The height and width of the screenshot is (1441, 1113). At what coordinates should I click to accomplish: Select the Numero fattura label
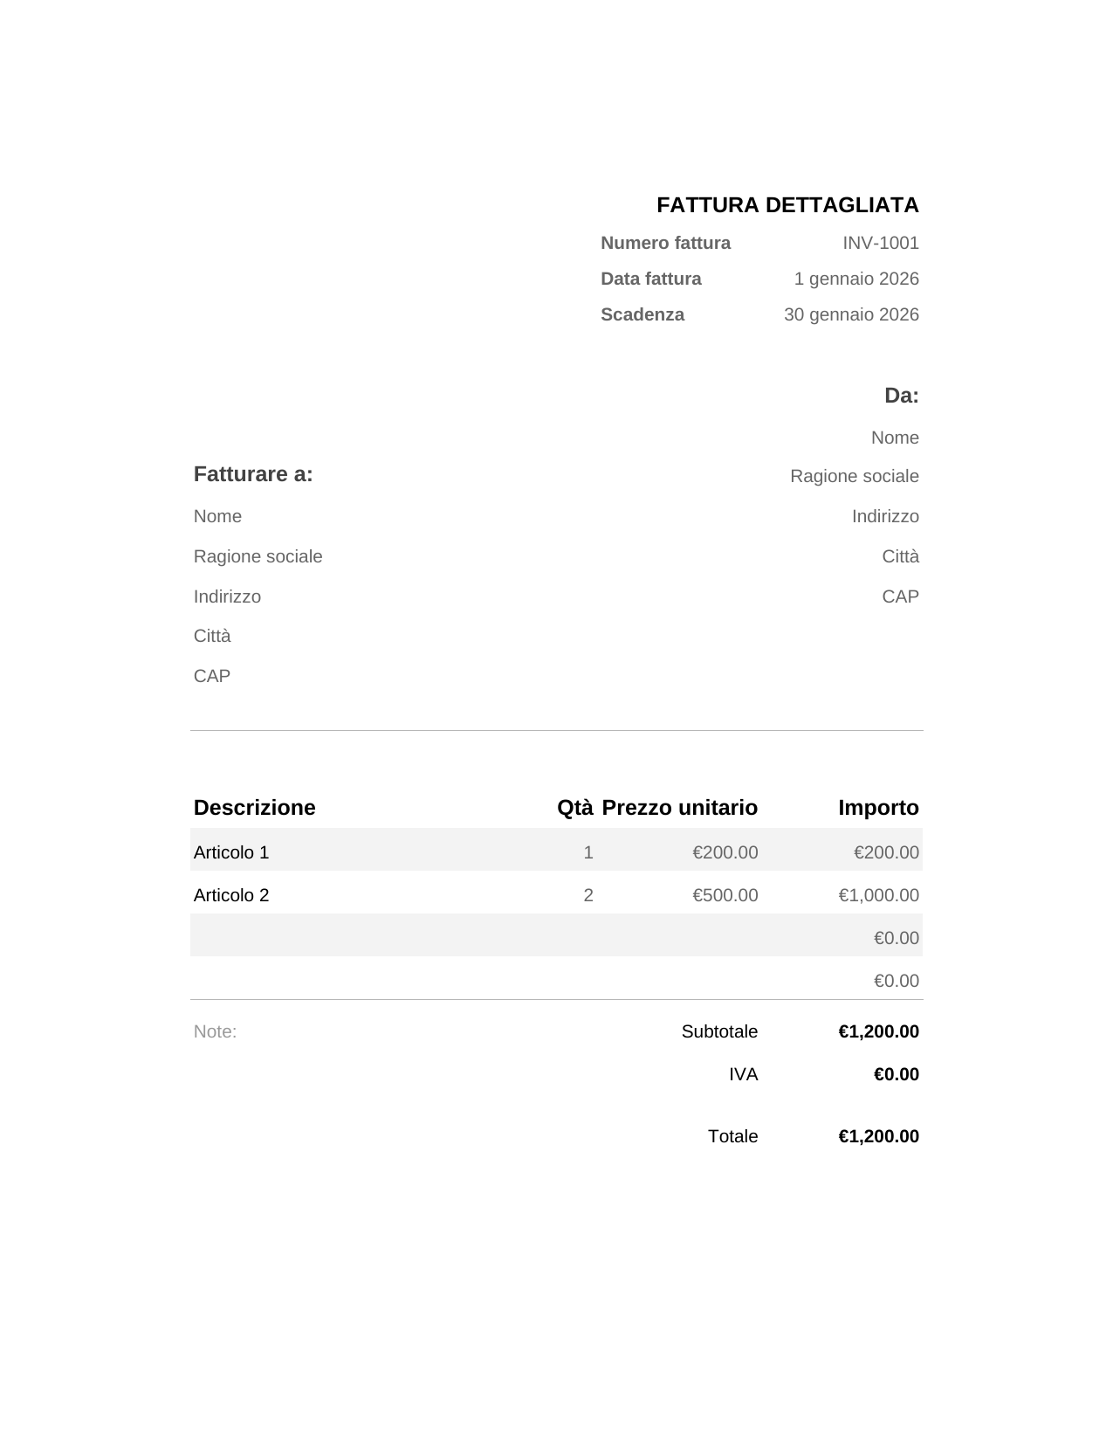tap(665, 243)
